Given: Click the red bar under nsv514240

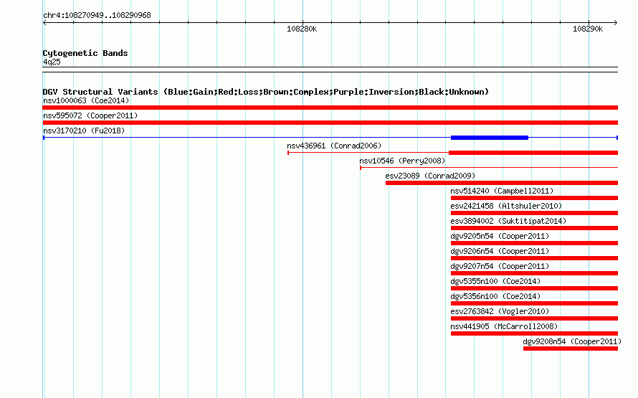Looking at the screenshot, I should click(x=534, y=198).
